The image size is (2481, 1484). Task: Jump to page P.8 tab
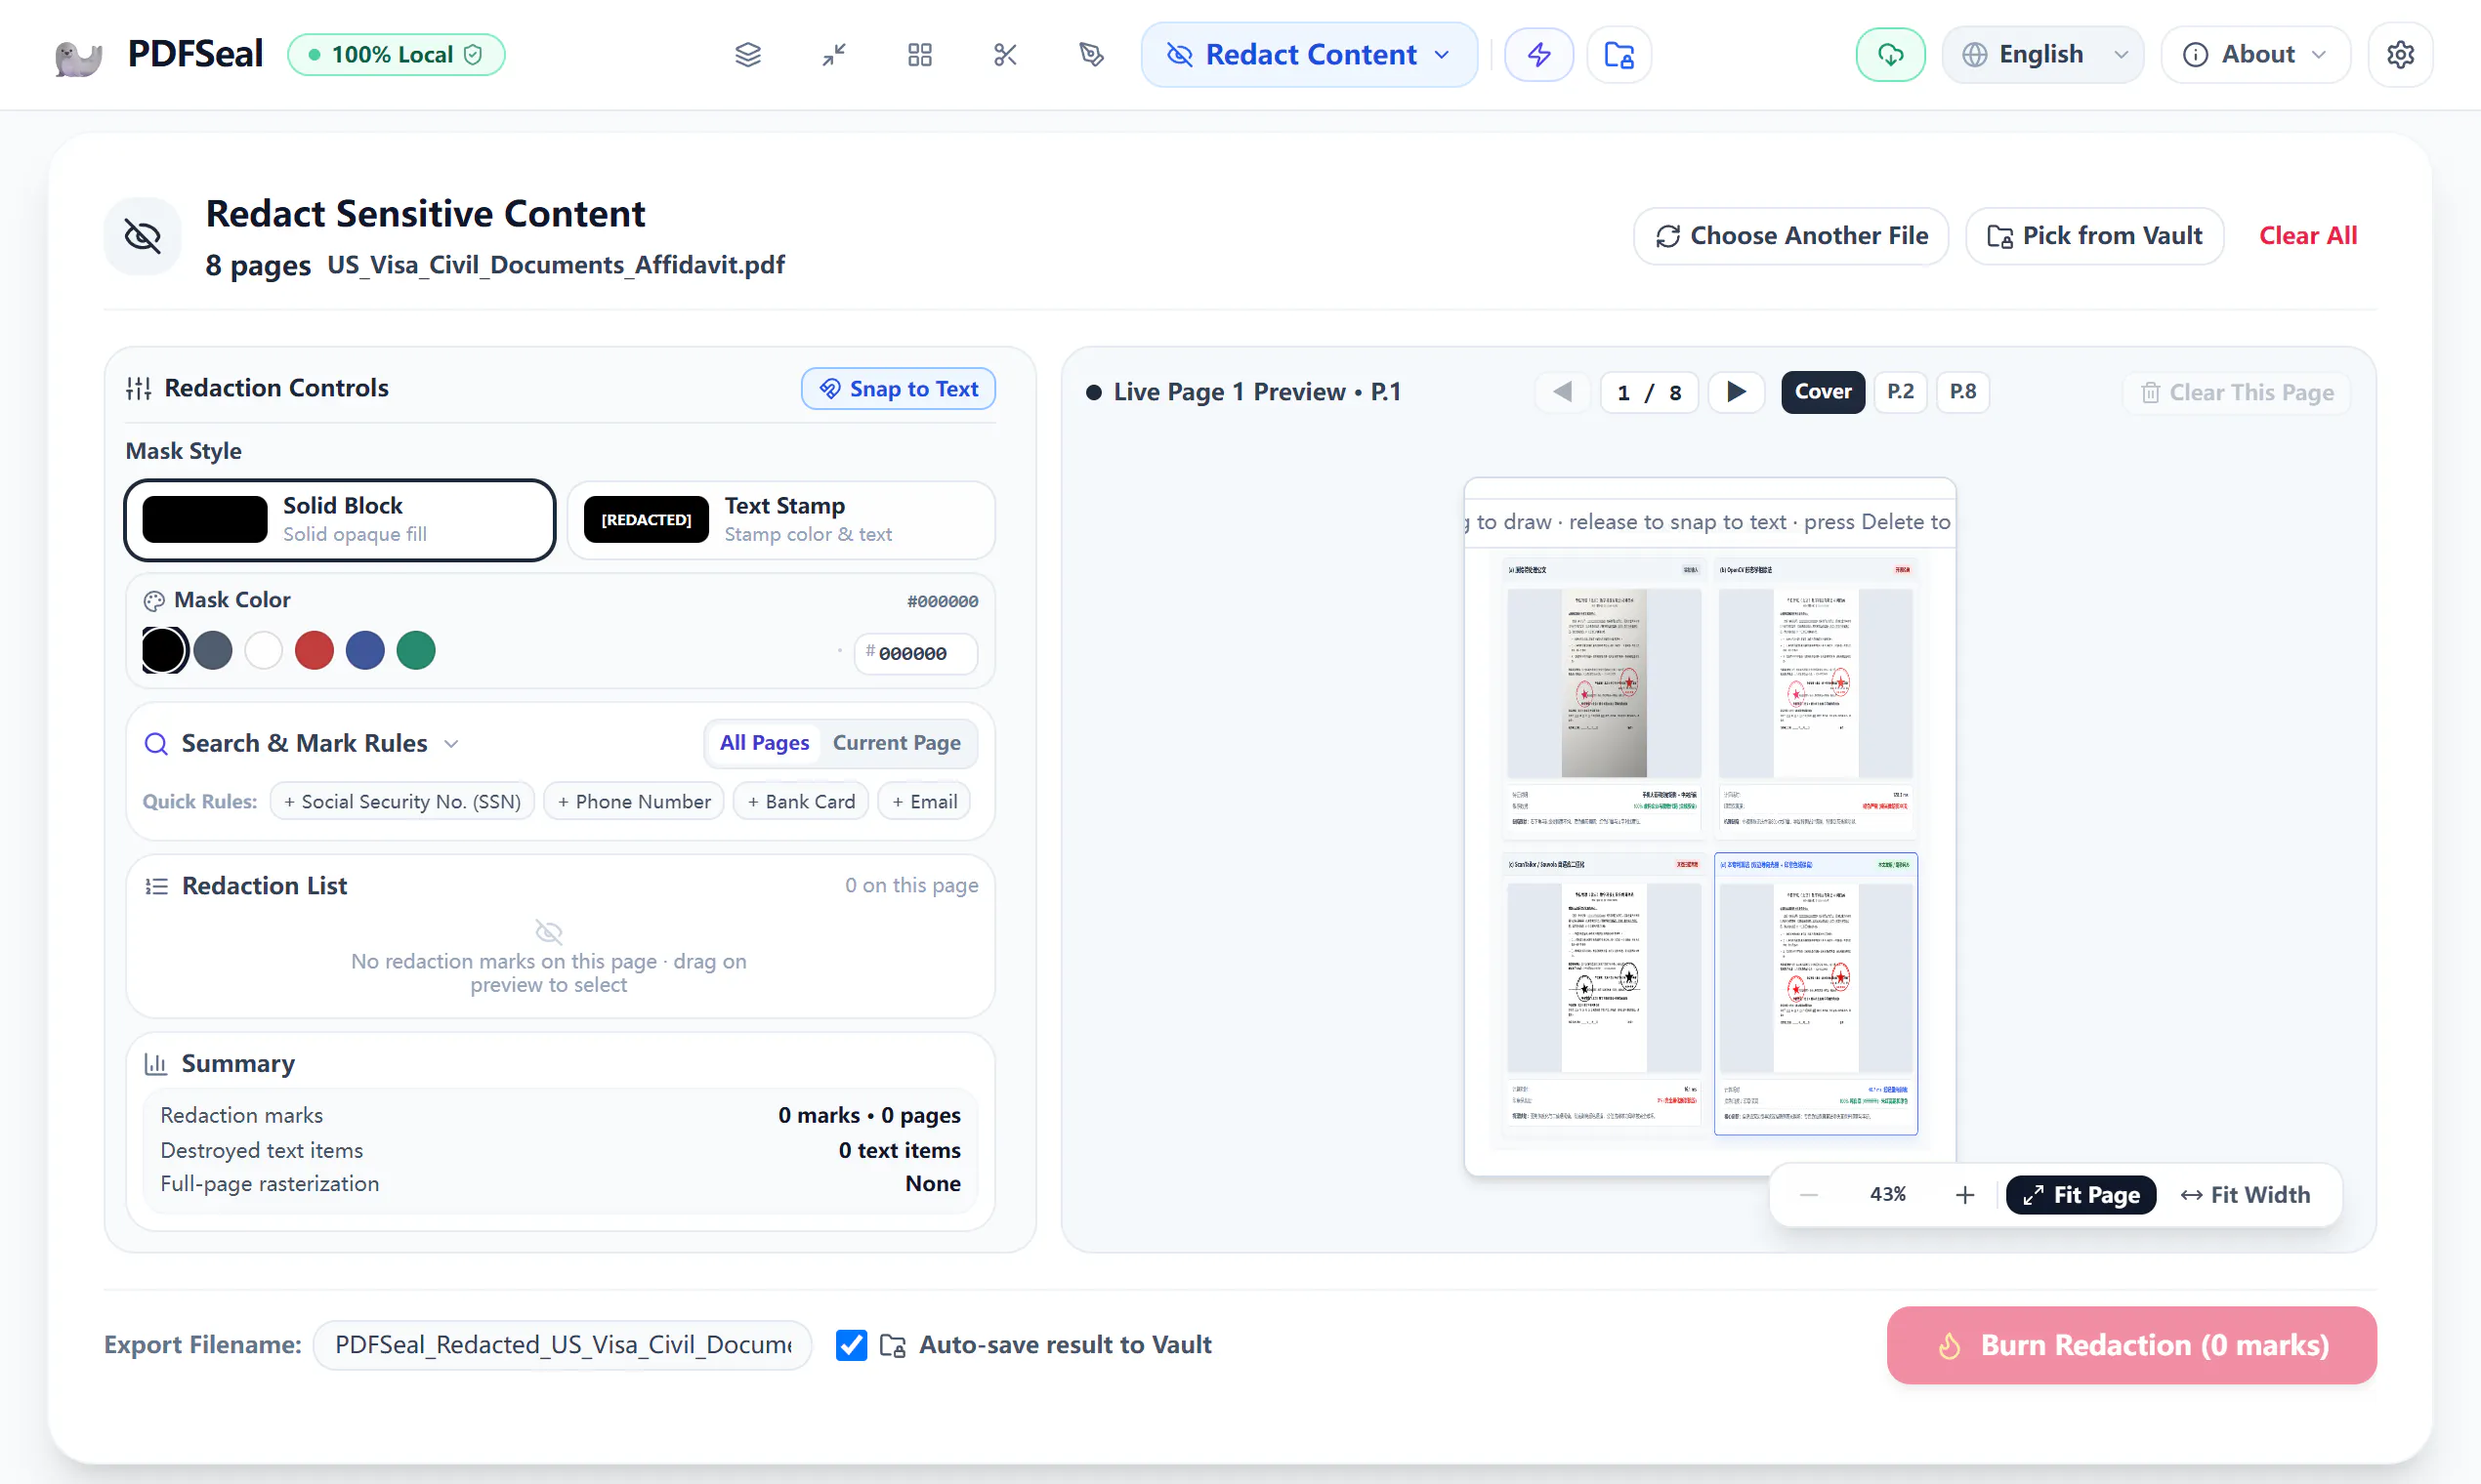coord(1962,392)
